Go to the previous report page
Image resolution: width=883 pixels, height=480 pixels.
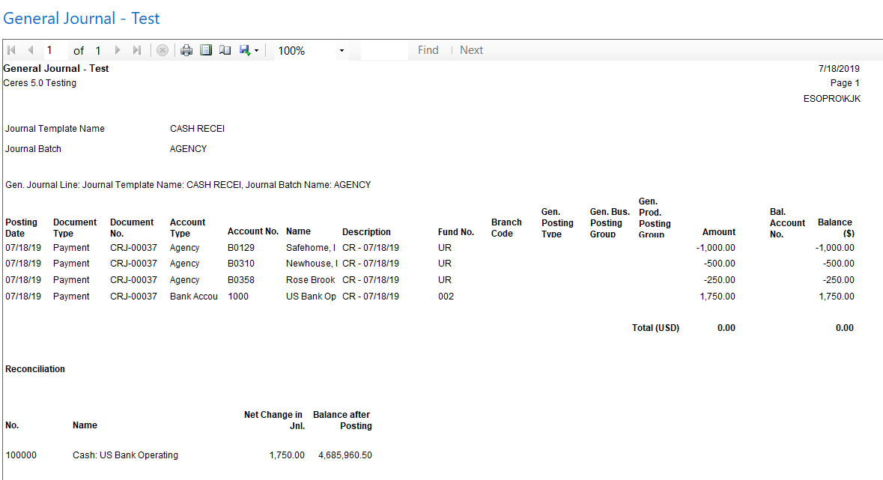coord(31,50)
